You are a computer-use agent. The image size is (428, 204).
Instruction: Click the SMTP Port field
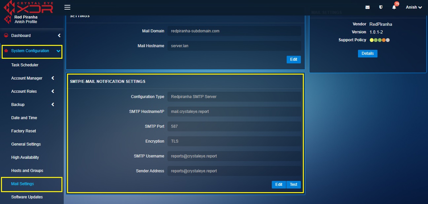pyautogui.click(x=234, y=126)
